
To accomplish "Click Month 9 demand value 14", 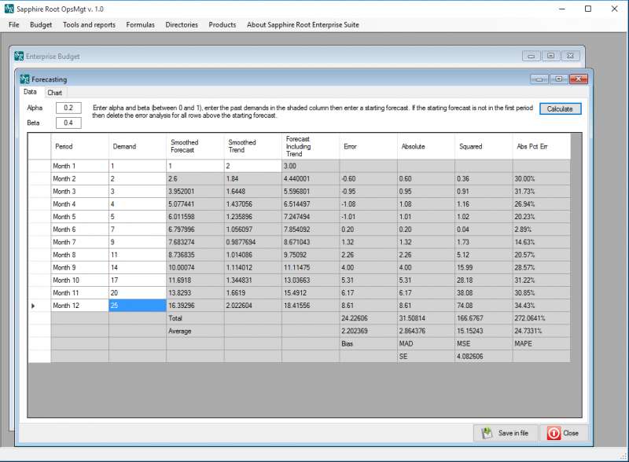I will point(138,267).
